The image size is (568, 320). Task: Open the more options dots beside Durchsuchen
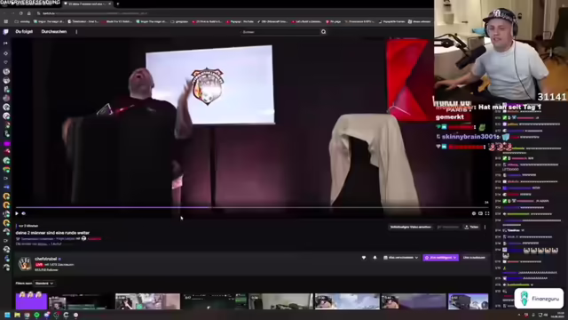(76, 32)
